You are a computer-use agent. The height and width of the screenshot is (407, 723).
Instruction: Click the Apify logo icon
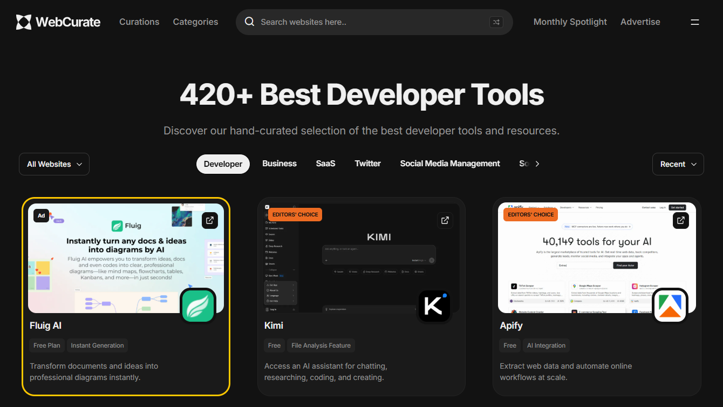point(670,306)
